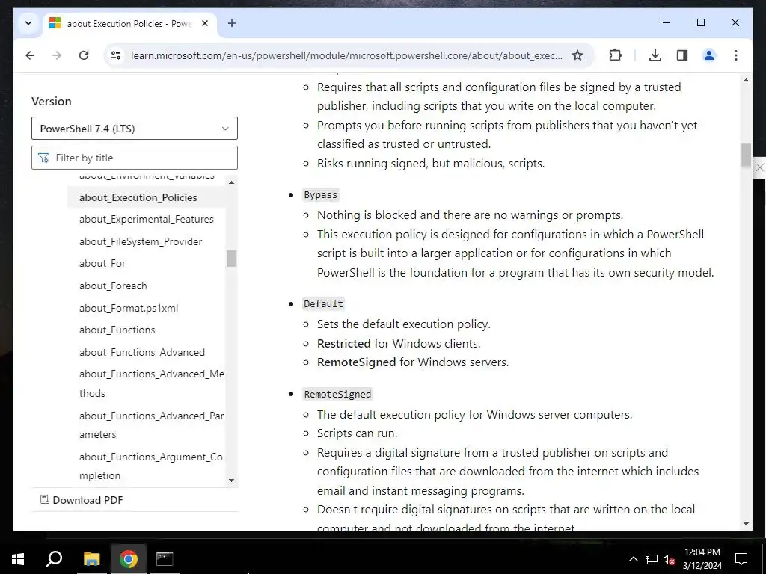The height and width of the screenshot is (574, 766).
Task: Open the about_For article
Action: [x=102, y=264]
